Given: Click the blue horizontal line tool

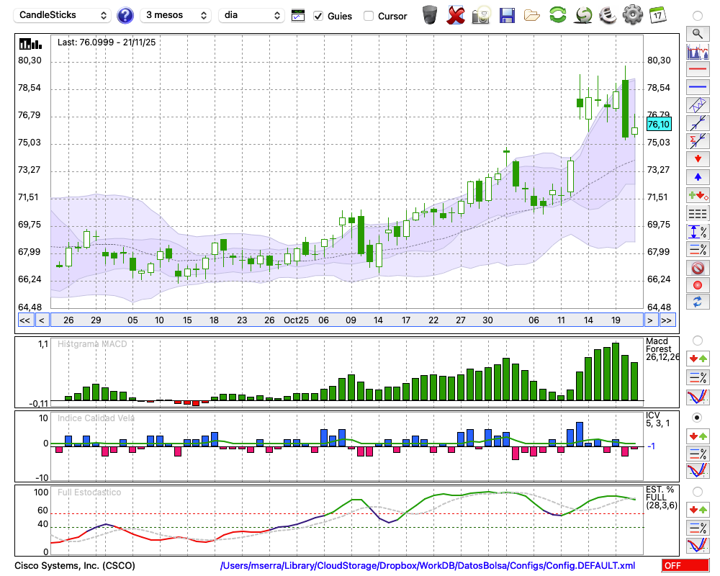Looking at the screenshot, I should coord(697,87).
